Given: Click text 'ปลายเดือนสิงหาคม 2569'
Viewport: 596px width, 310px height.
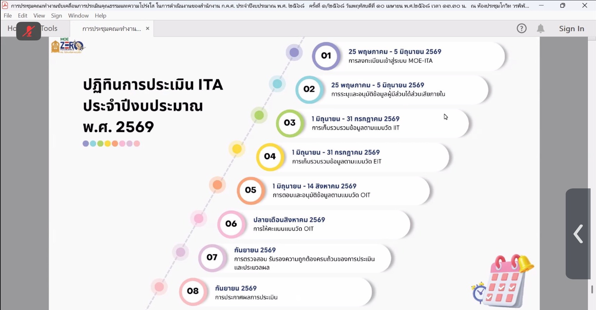Looking at the screenshot, I should pos(289,220).
